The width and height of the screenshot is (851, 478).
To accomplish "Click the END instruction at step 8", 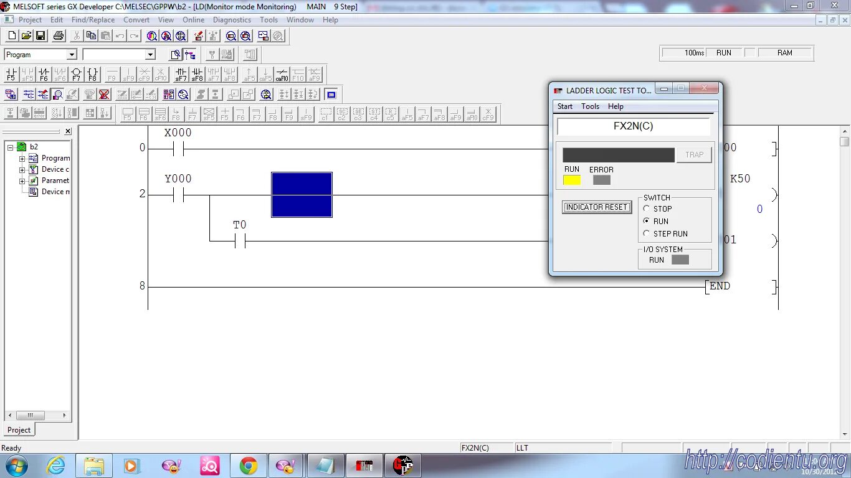I will pyautogui.click(x=720, y=286).
